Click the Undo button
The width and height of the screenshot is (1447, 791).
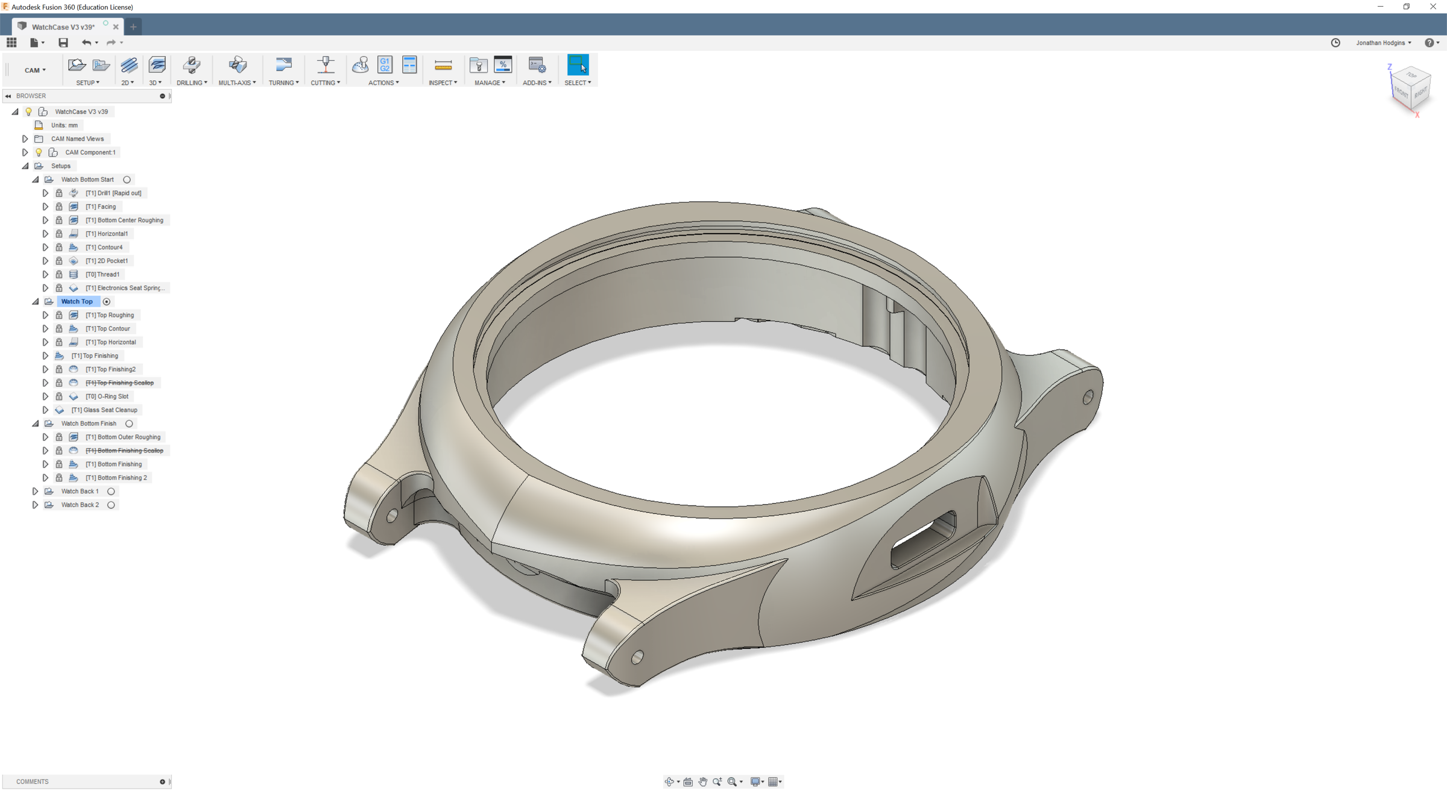pos(87,42)
